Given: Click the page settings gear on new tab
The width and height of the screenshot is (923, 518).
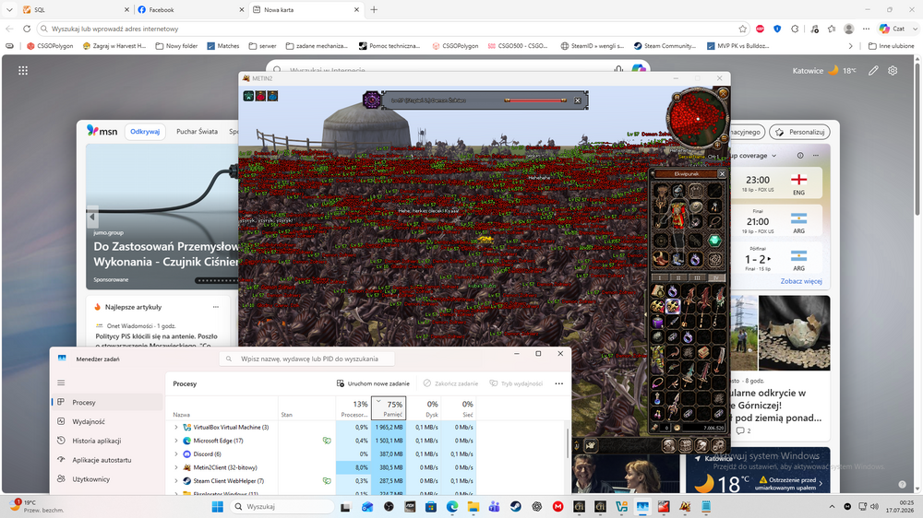Looking at the screenshot, I should (x=893, y=71).
